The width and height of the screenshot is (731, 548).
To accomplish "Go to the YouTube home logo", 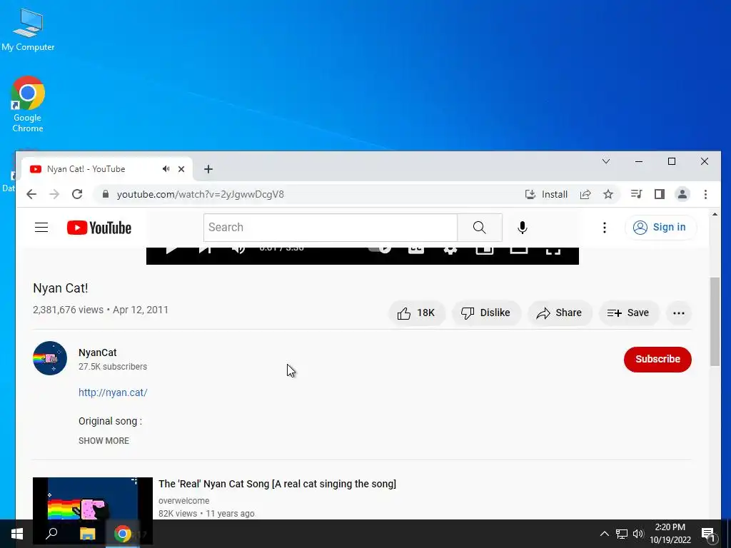I will tap(99, 228).
